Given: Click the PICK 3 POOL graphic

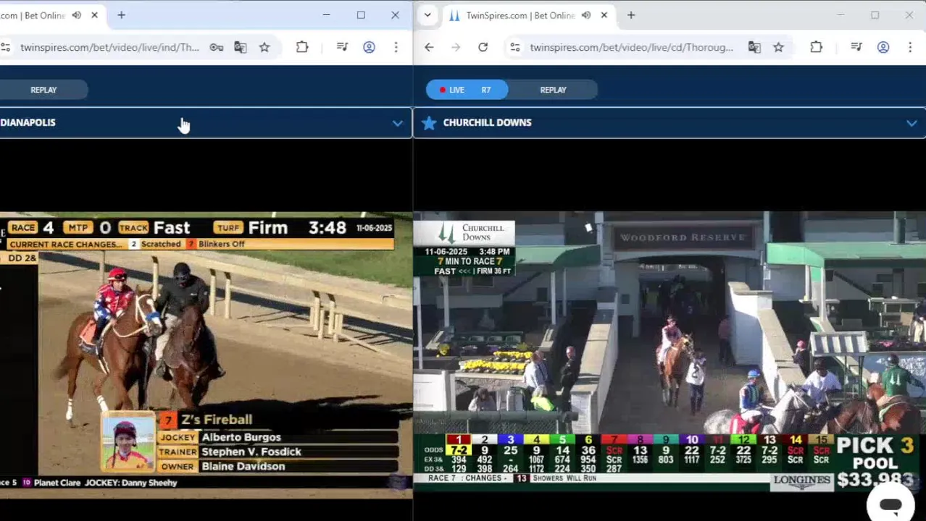Looking at the screenshot, I should tap(875, 462).
